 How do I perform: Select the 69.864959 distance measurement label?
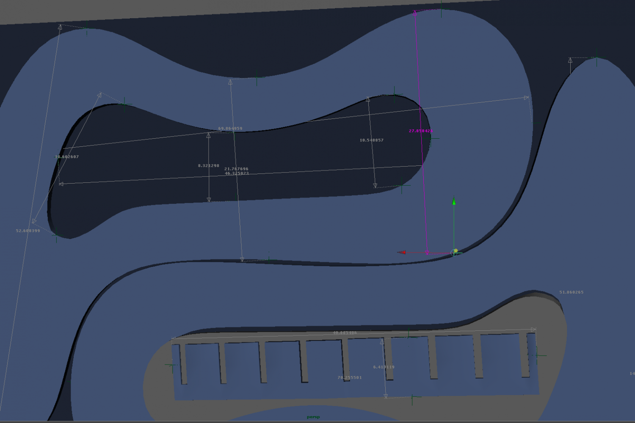pos(230,129)
